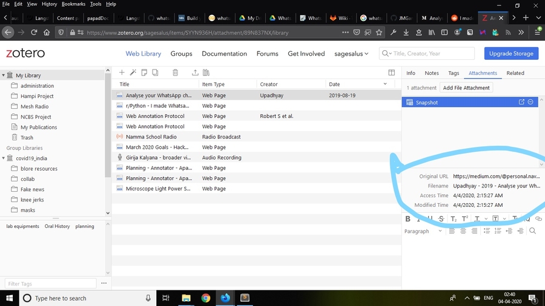The width and height of the screenshot is (545, 306).
Task: Click the Upgrade Storage button
Action: click(511, 53)
